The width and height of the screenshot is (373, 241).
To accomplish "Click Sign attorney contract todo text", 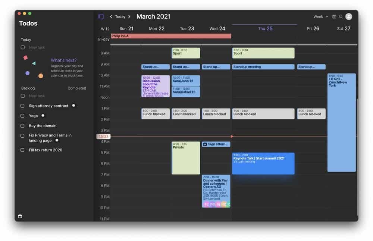I will pyautogui.click(x=48, y=106).
